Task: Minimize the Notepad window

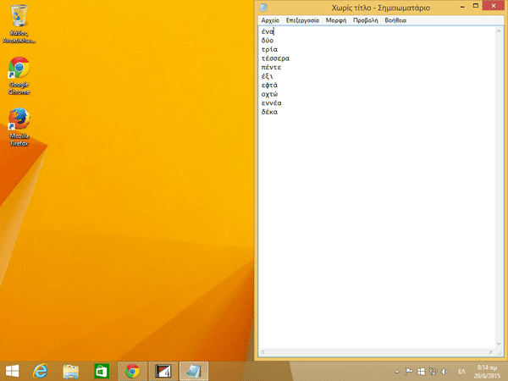Action: pos(462,7)
